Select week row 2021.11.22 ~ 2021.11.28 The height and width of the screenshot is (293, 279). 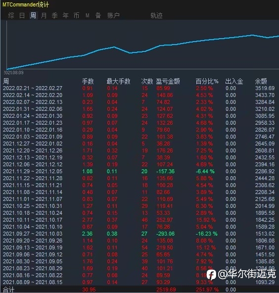[x=139, y=178]
